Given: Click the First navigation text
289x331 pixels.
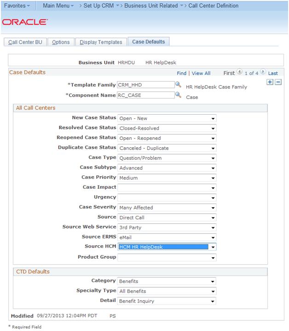Looking at the screenshot, I should coord(229,73).
